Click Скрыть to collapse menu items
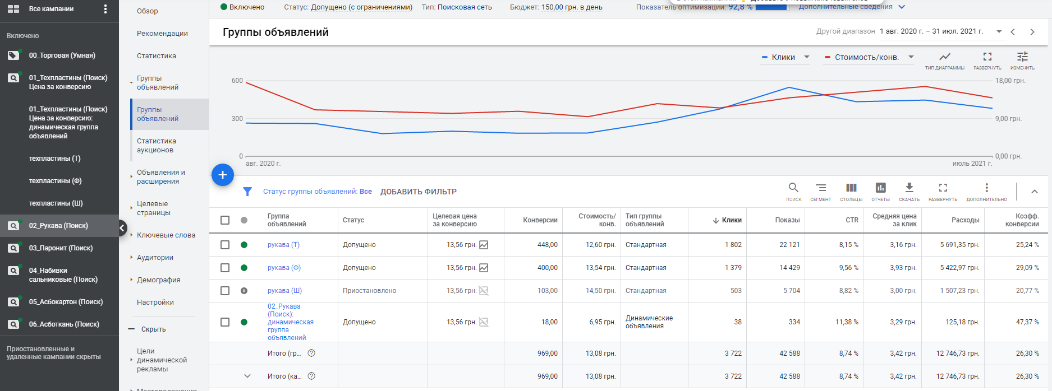1052x391 pixels. pos(153,329)
